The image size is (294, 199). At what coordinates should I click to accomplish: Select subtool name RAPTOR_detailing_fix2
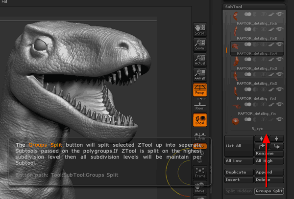pos(257,84)
